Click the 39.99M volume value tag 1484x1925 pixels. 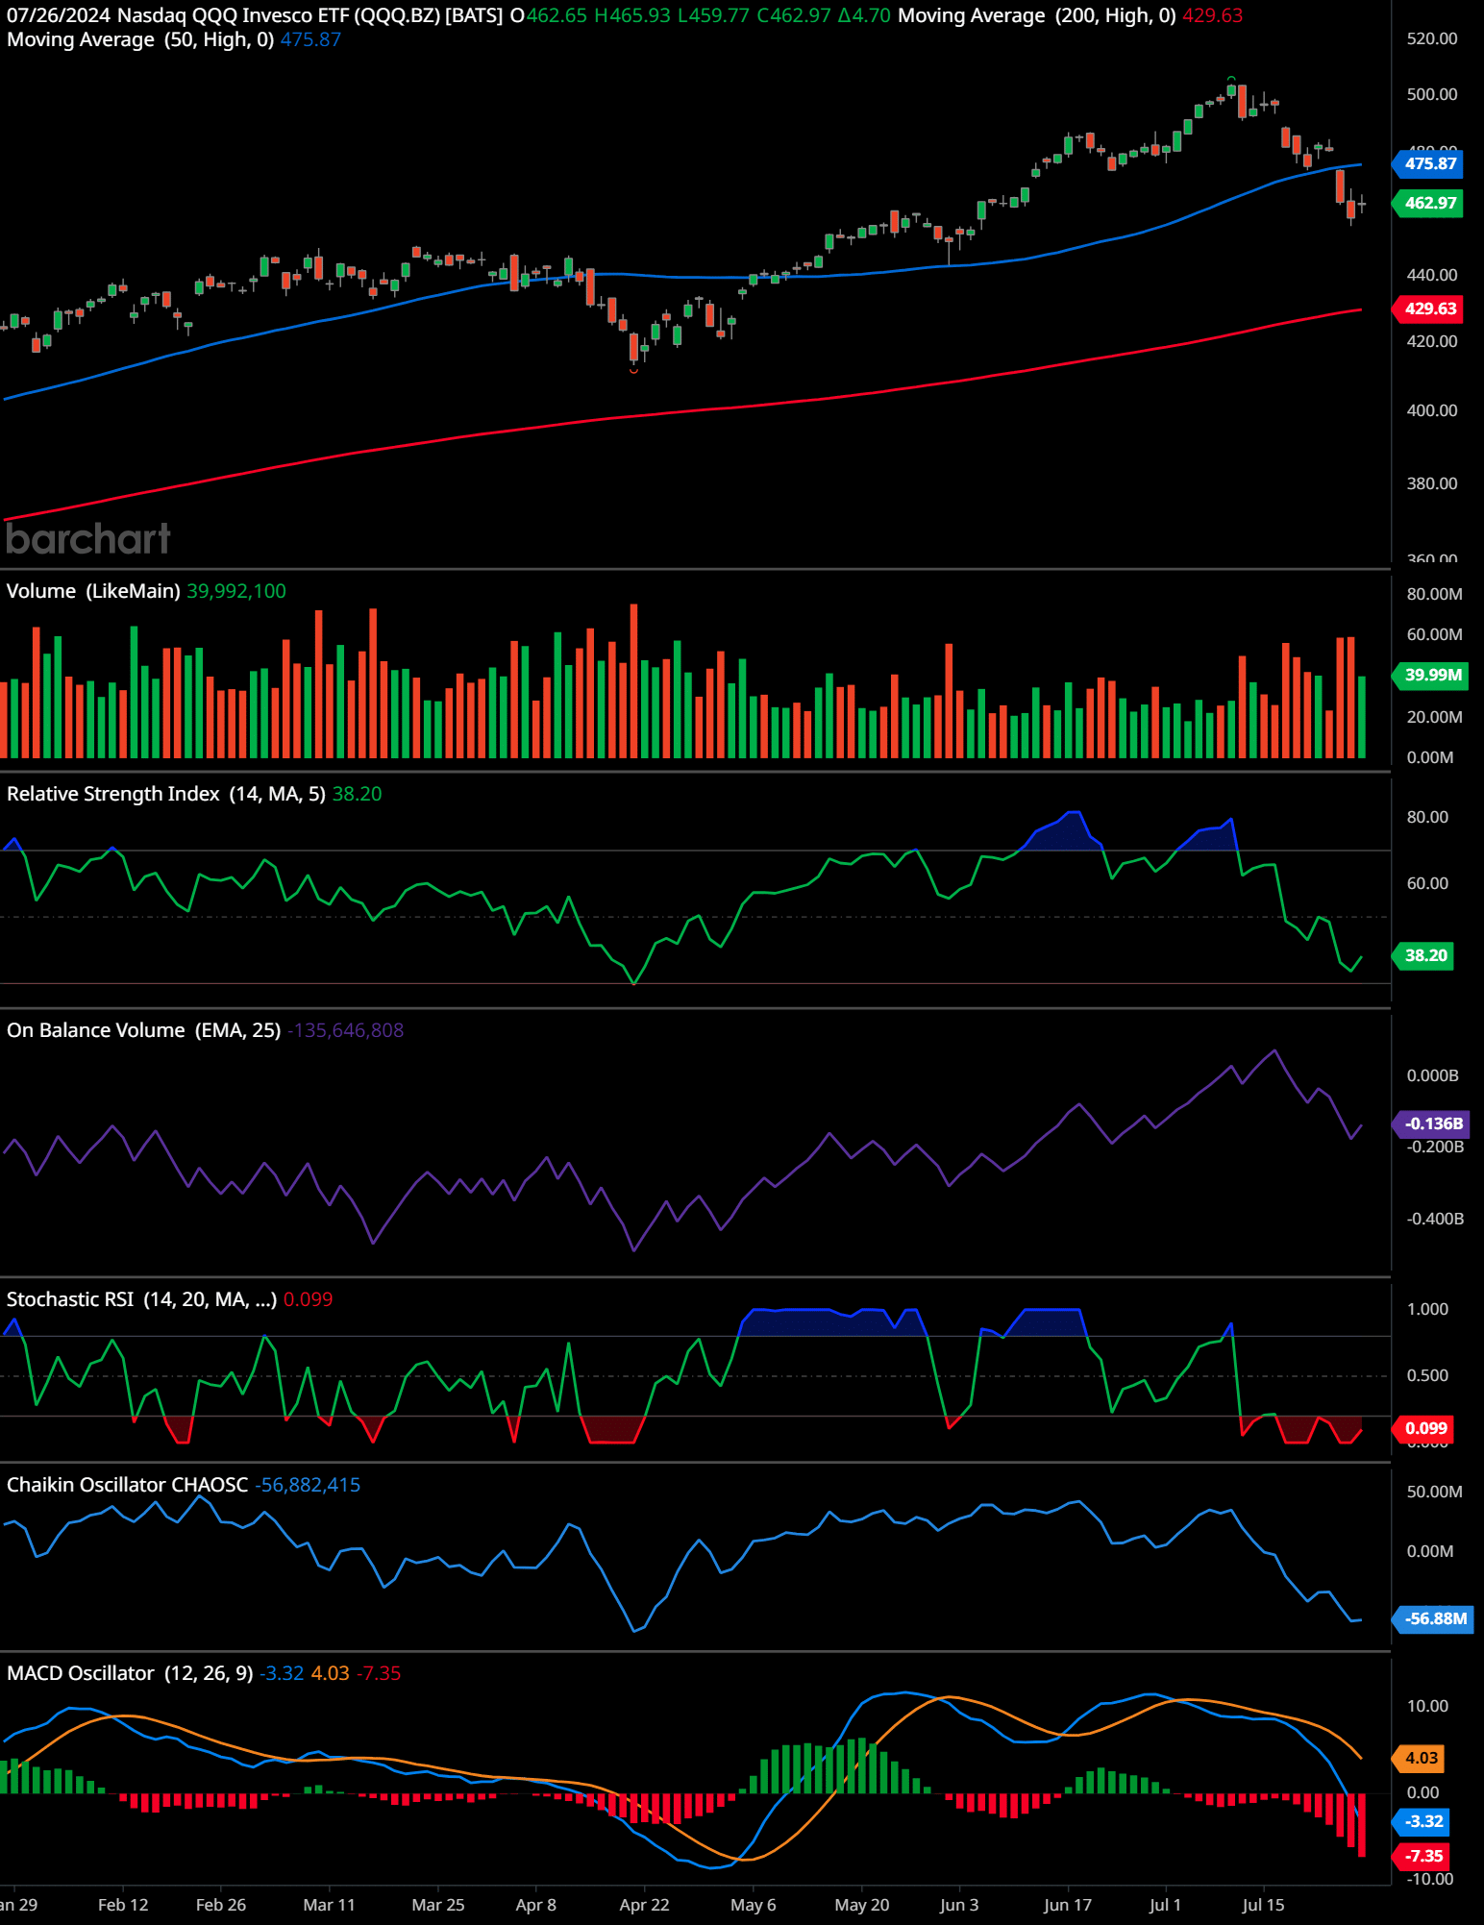[1430, 675]
